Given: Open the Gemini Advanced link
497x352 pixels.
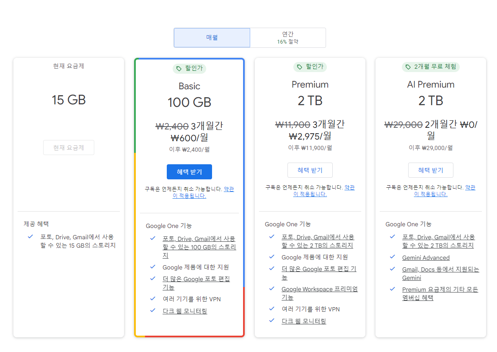Looking at the screenshot, I should coord(426,258).
